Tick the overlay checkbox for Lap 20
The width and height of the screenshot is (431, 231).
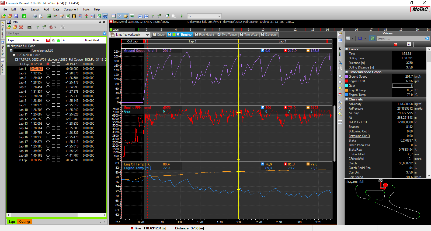pyautogui.click(x=53, y=156)
